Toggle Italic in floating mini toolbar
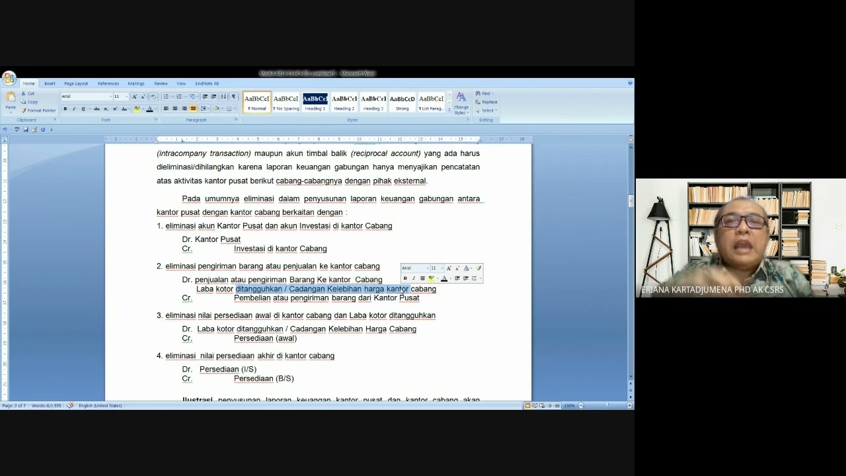This screenshot has width=846, height=476. click(414, 278)
